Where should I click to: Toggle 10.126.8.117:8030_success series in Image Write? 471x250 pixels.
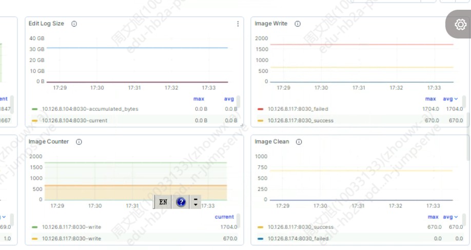(300, 121)
